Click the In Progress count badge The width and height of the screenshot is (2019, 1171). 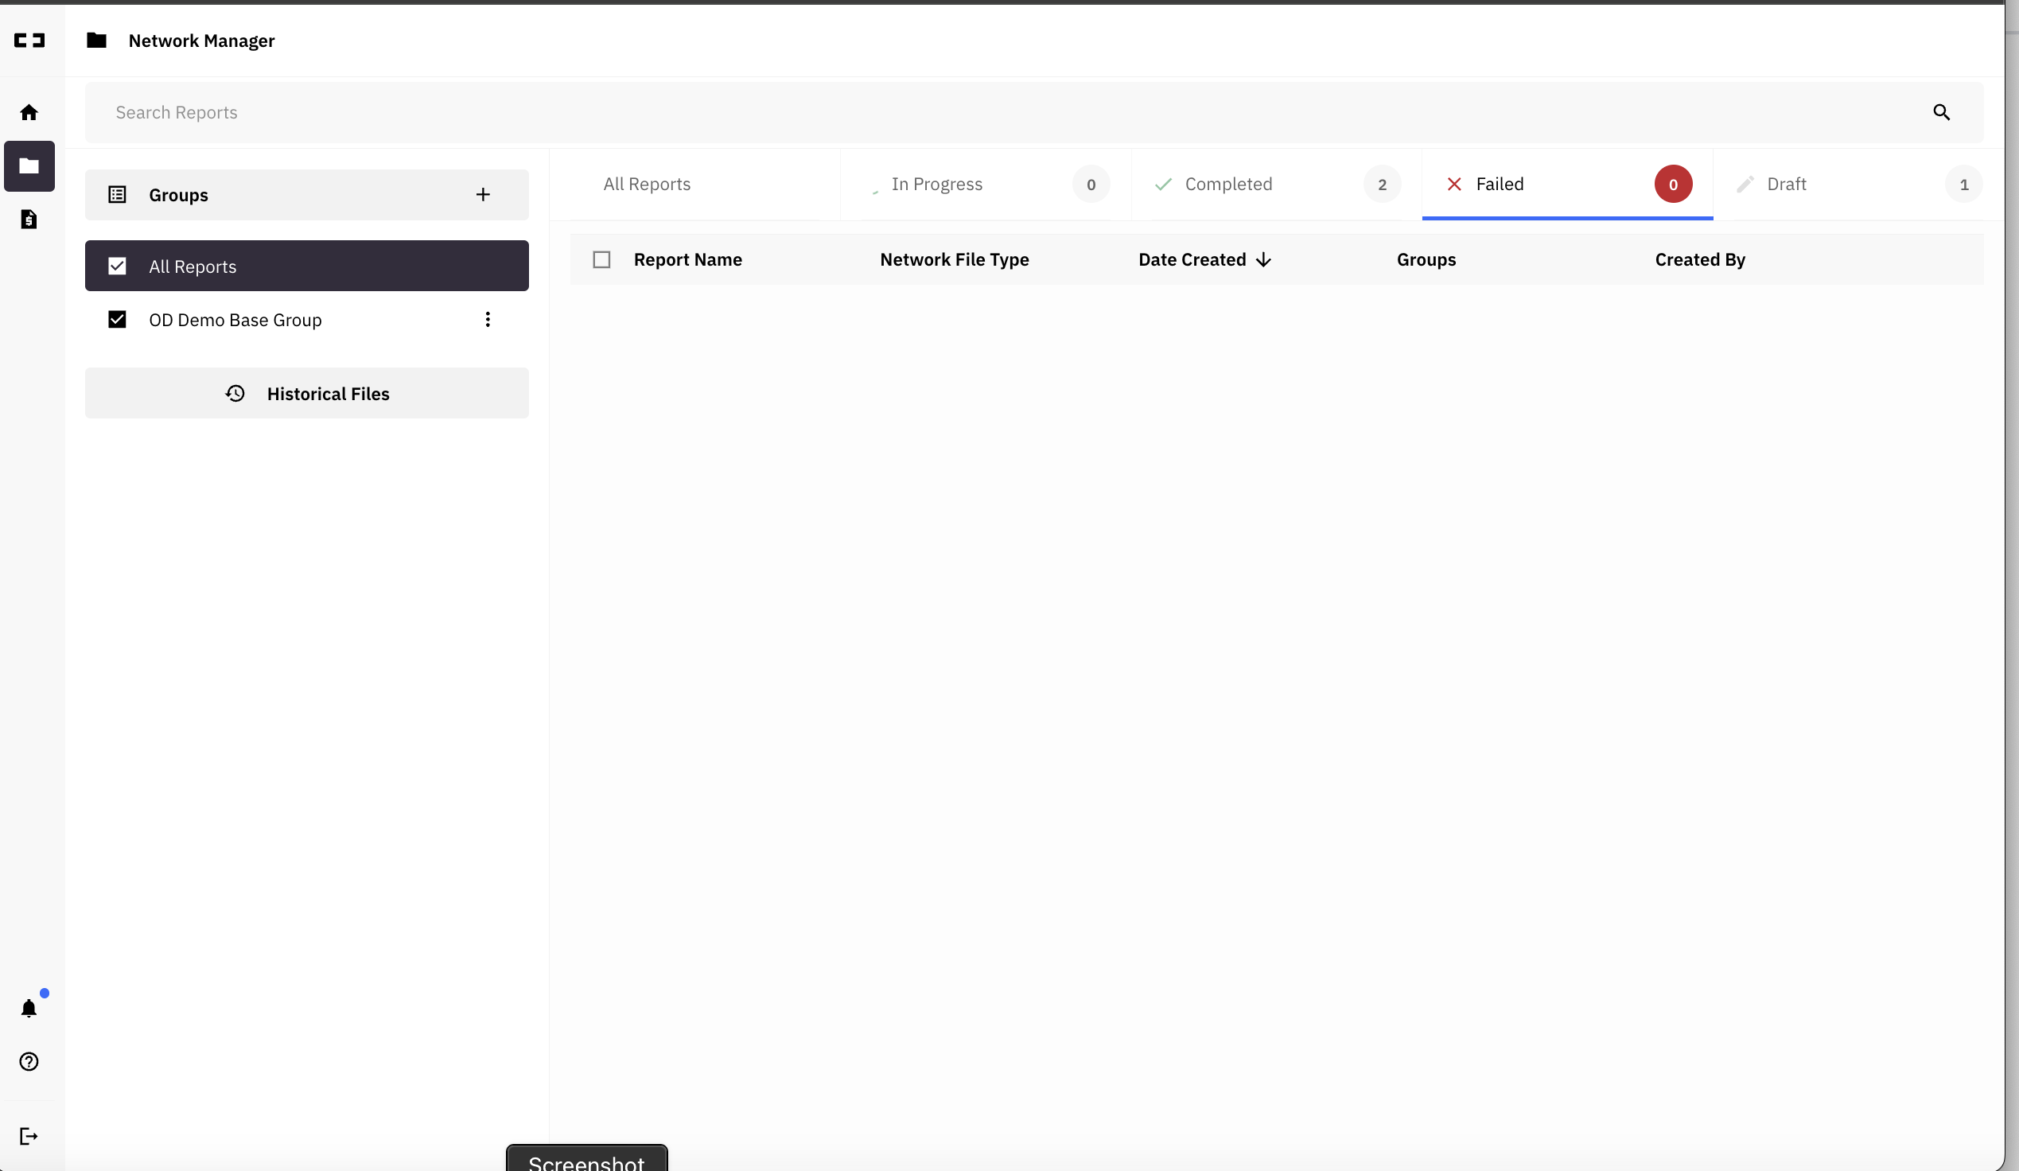(x=1091, y=185)
